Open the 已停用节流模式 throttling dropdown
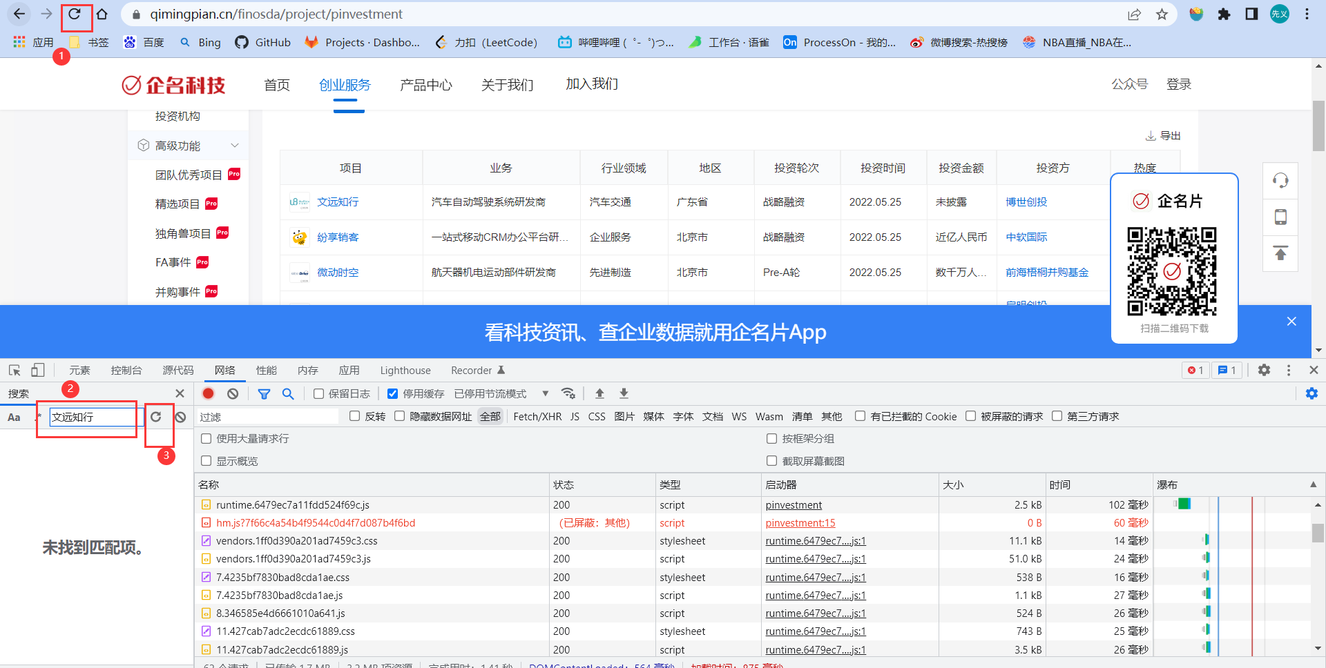The image size is (1326, 668). (501, 394)
